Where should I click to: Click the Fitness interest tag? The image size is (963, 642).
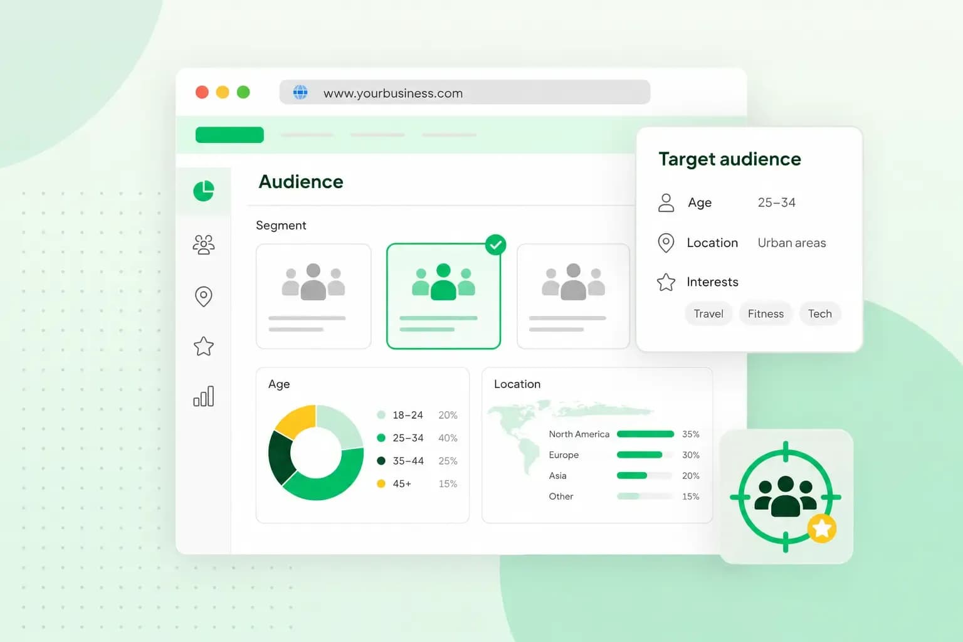[766, 313]
